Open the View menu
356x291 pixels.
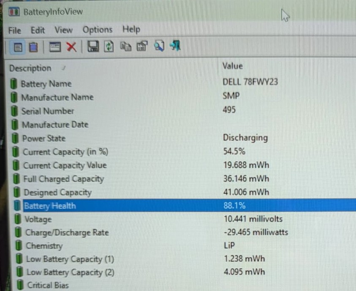pyautogui.click(x=64, y=30)
